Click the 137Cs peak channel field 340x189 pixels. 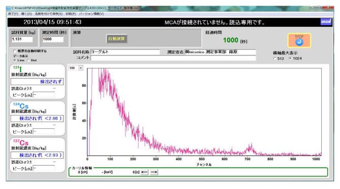pos(44,168)
